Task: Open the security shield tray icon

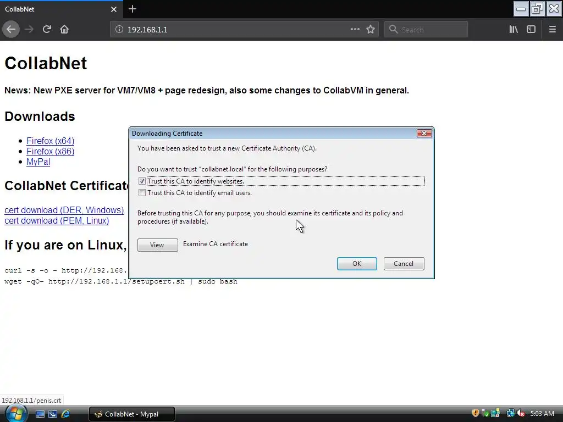Action: tap(476, 413)
